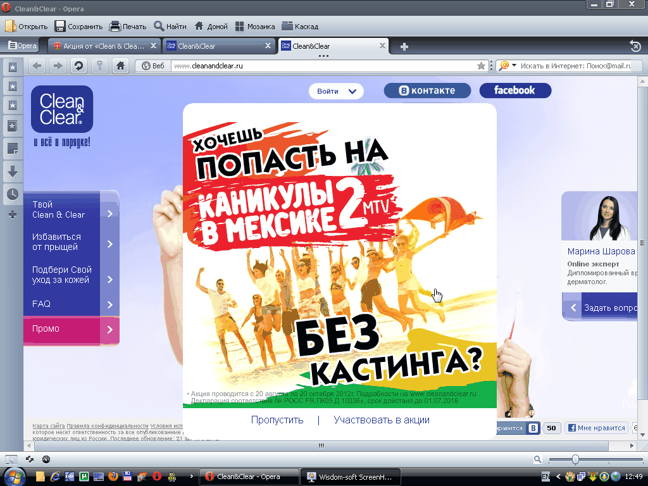
Task: Click the Opera Forward arrow button
Action: pos(58,66)
